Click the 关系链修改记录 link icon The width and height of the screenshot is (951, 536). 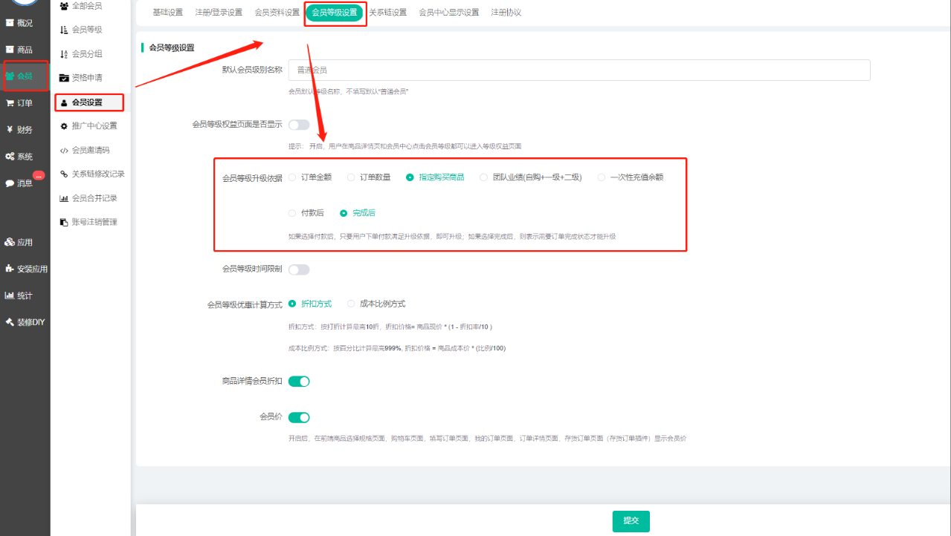click(x=64, y=174)
